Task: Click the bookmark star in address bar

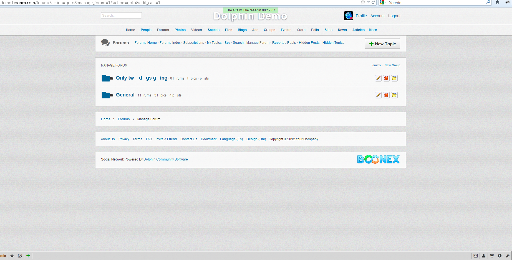Action: [x=363, y=2]
